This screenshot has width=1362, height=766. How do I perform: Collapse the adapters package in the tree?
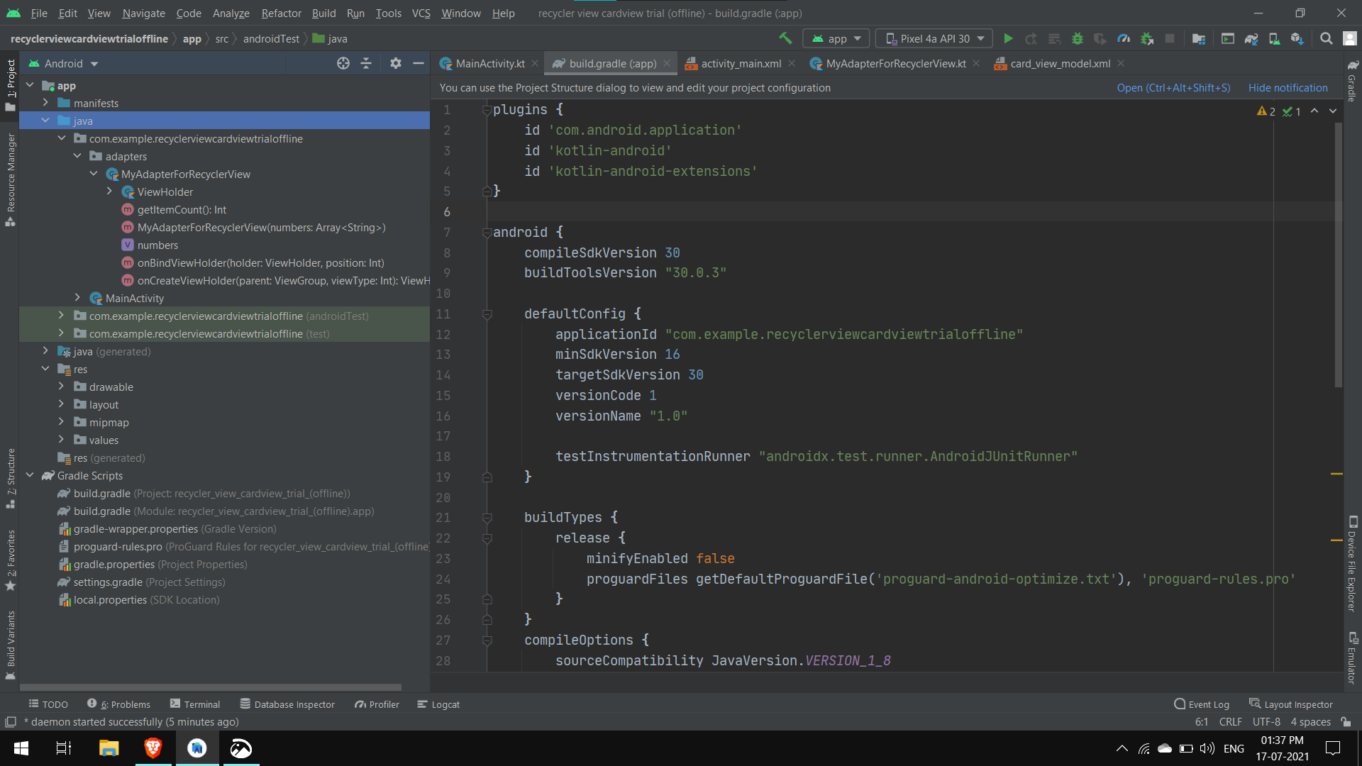[77, 156]
